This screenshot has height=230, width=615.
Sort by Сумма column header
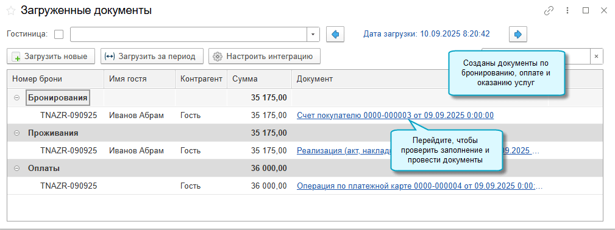pyautogui.click(x=259, y=79)
